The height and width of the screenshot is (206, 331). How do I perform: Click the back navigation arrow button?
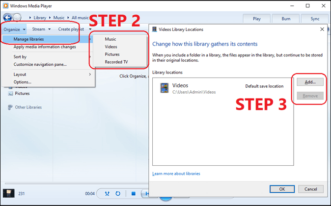coord(7,18)
